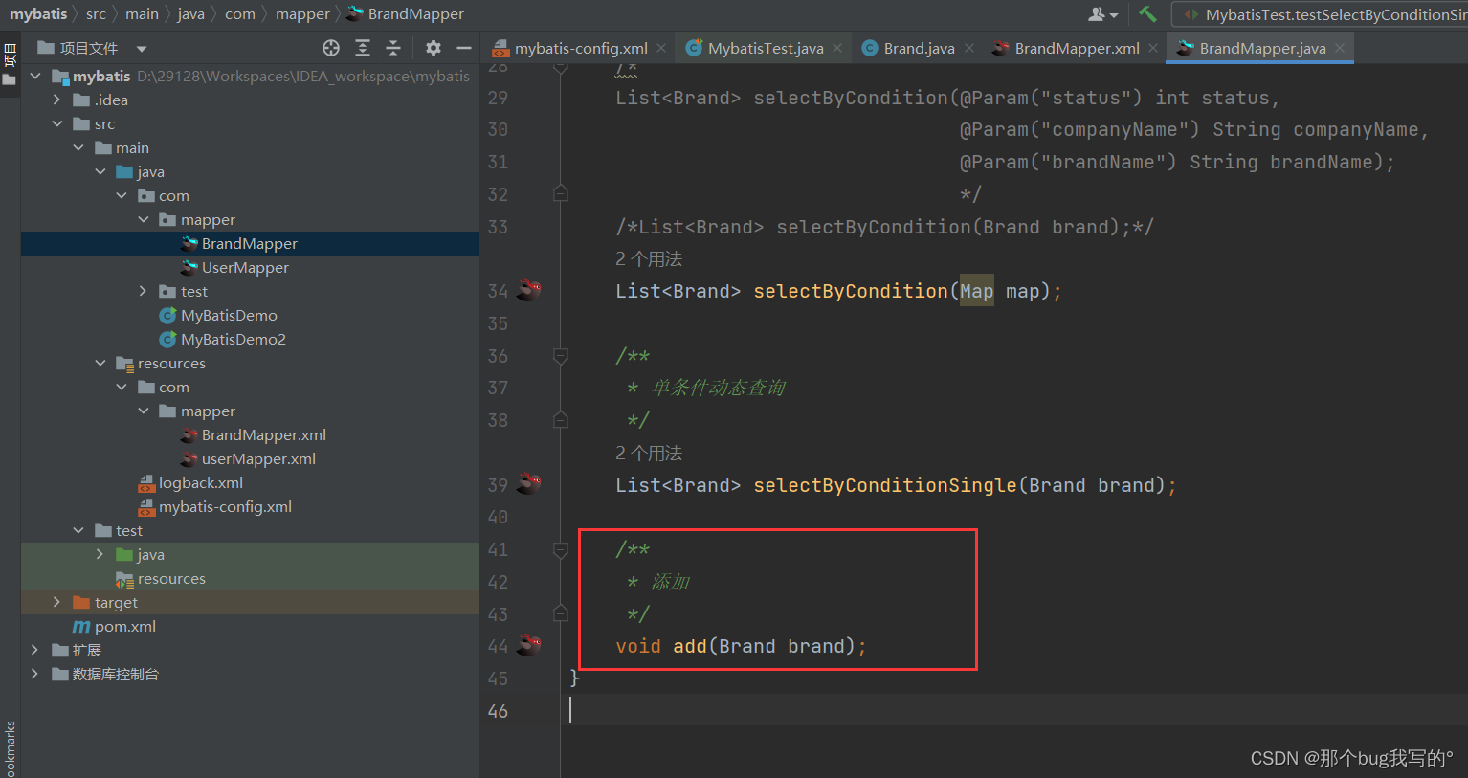Hide the project tool window via minus icon
This screenshot has height=778, width=1468.
coord(464,48)
